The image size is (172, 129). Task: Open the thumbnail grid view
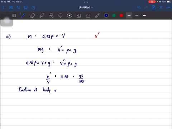tap(11, 8)
